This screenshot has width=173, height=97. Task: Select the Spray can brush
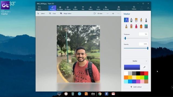coord(141,26)
